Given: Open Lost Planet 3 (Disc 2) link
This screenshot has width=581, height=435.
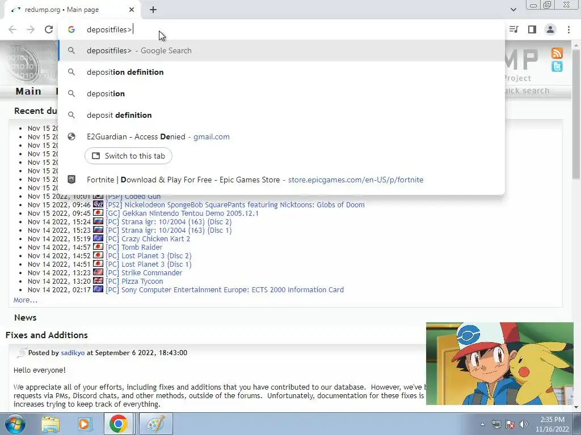Looking at the screenshot, I should point(149,255).
